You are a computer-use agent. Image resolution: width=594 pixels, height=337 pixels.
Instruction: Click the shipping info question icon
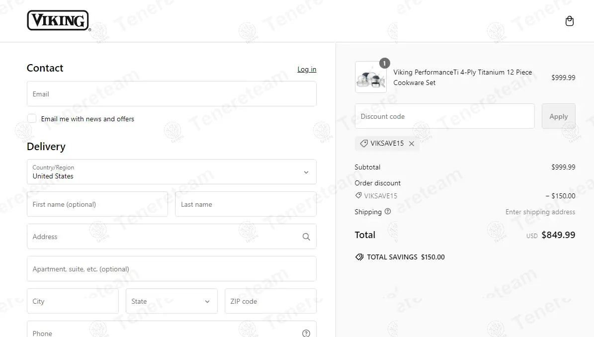point(388,211)
